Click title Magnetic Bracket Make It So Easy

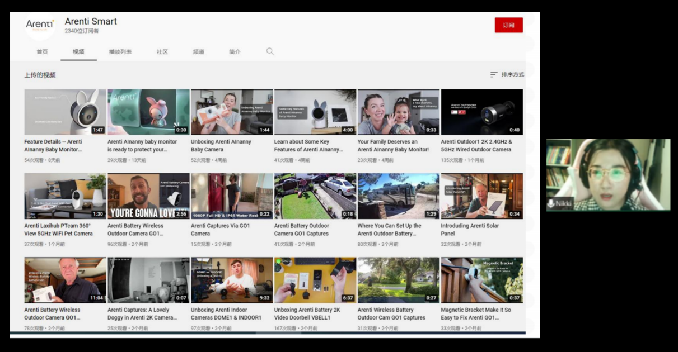click(x=476, y=313)
